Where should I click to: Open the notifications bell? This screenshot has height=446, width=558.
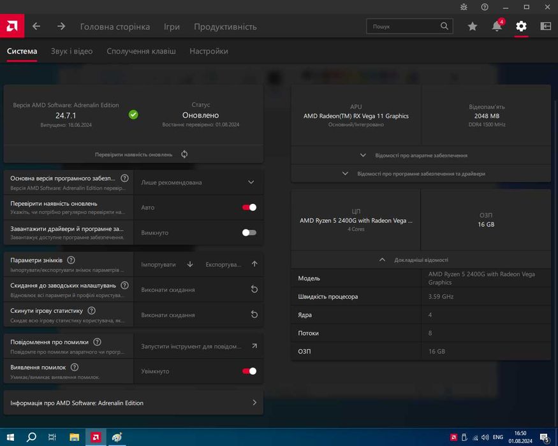497,26
